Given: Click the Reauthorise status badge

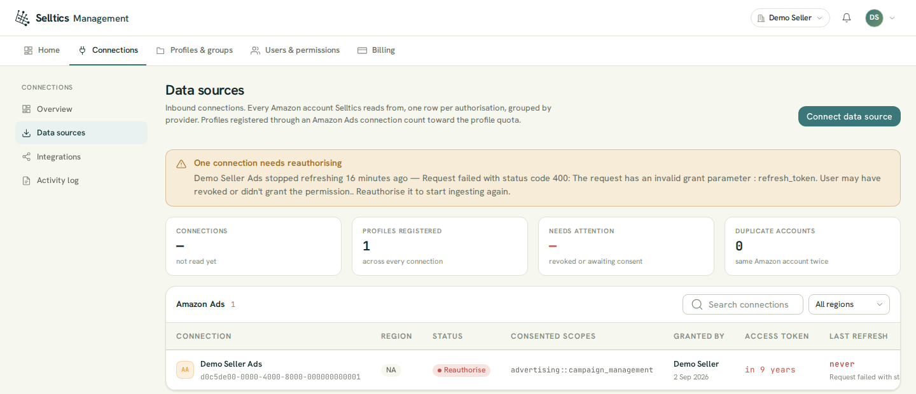Looking at the screenshot, I should tap(461, 370).
